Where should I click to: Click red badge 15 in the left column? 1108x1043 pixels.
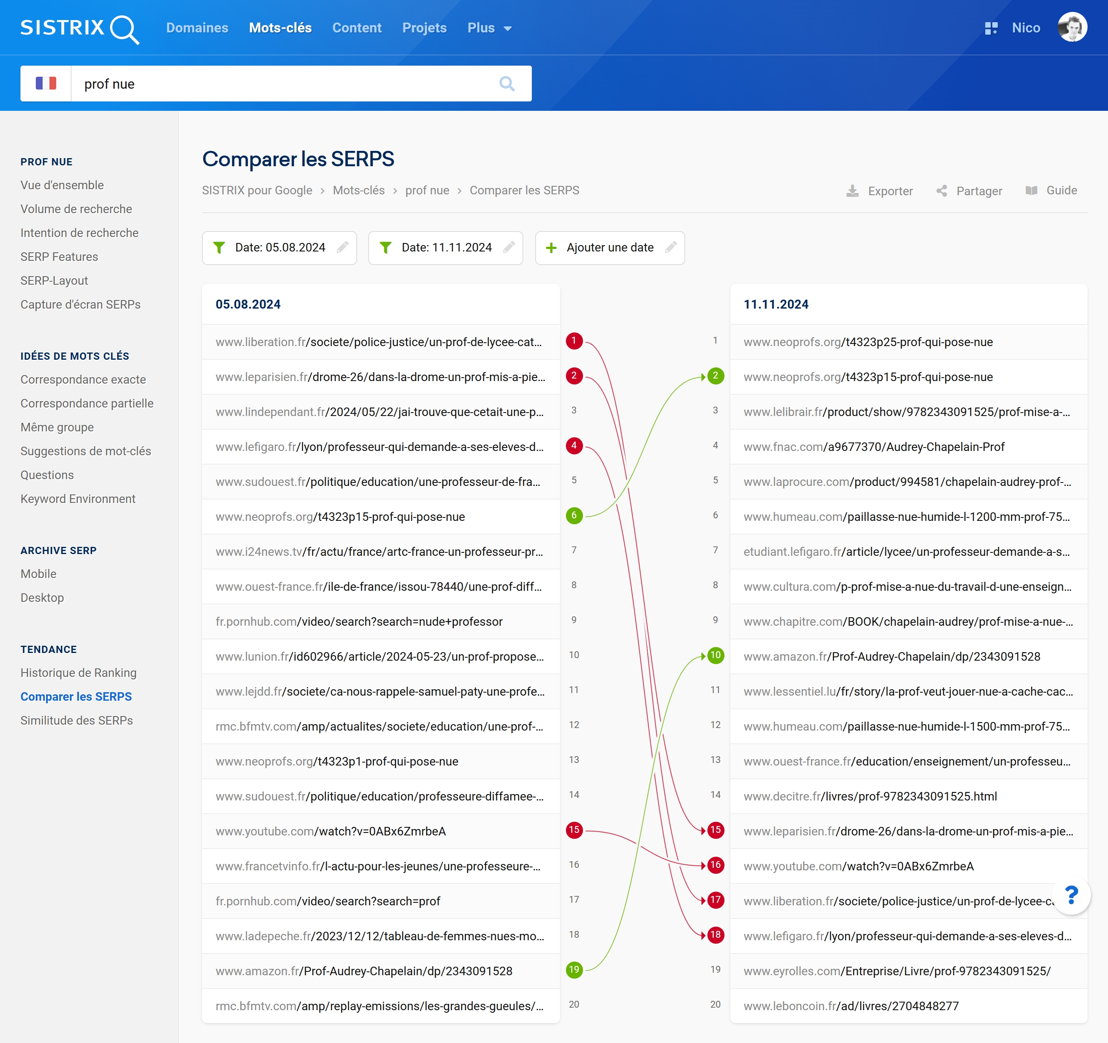(x=574, y=830)
